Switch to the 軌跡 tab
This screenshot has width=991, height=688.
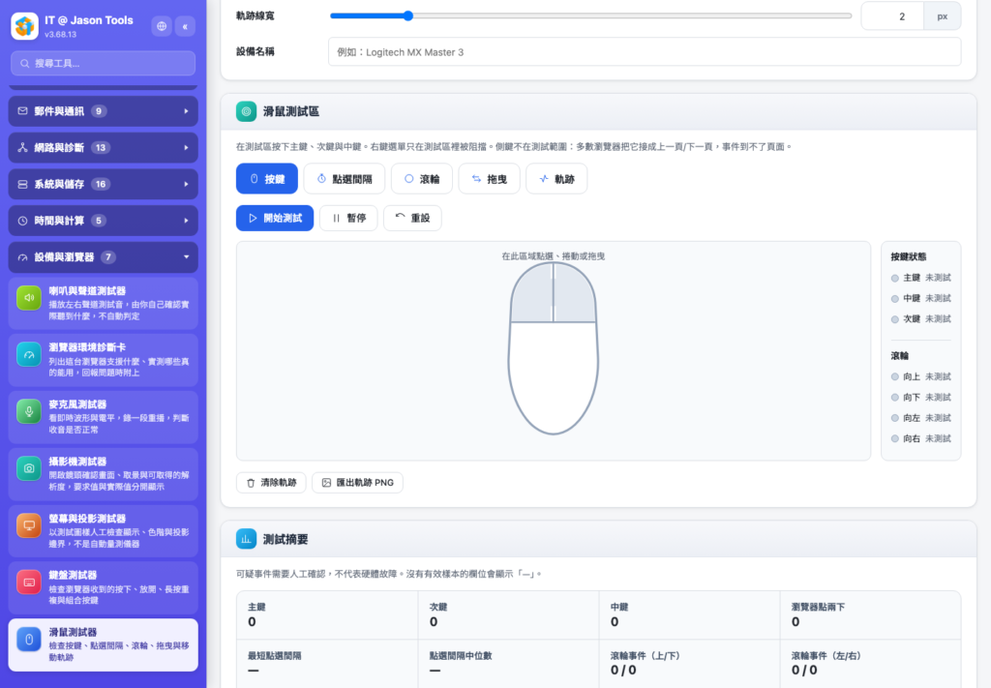coord(556,179)
